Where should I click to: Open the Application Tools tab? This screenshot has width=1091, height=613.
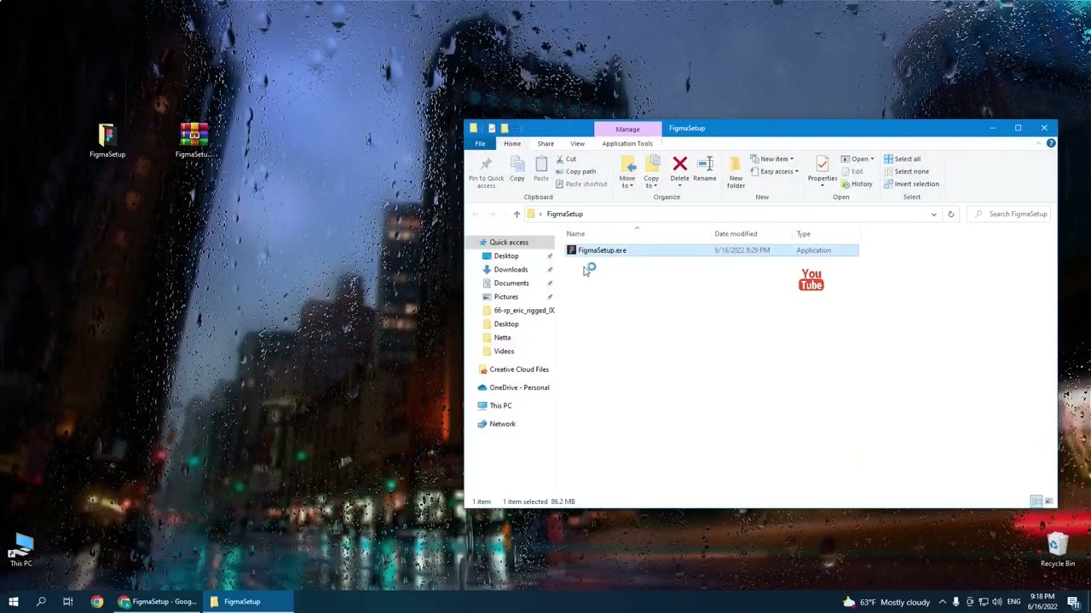pos(627,143)
